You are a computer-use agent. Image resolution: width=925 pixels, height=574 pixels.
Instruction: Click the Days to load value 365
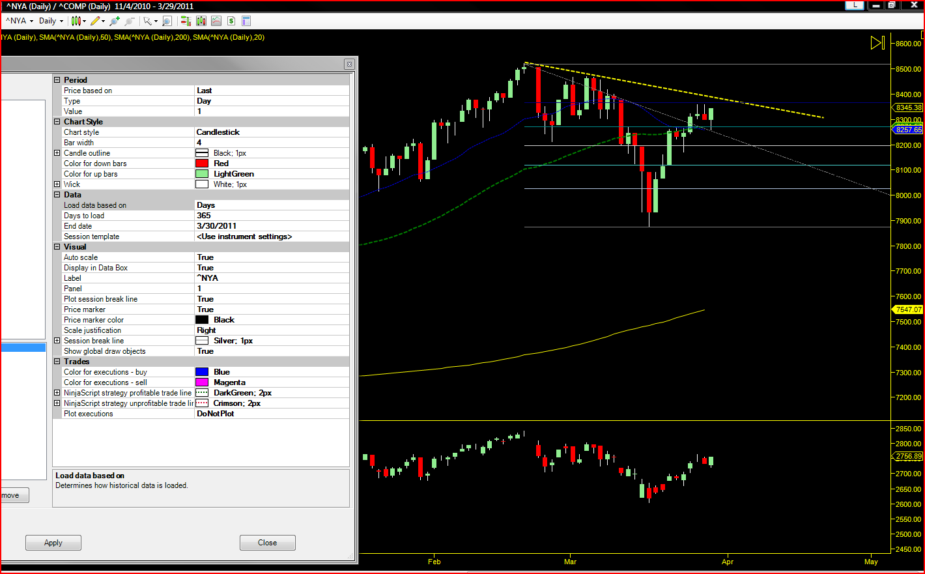272,216
